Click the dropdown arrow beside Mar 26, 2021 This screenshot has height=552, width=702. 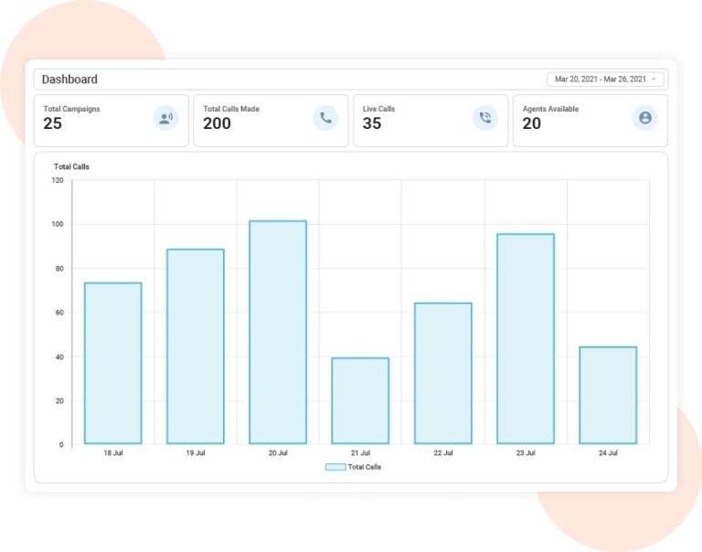click(x=654, y=80)
